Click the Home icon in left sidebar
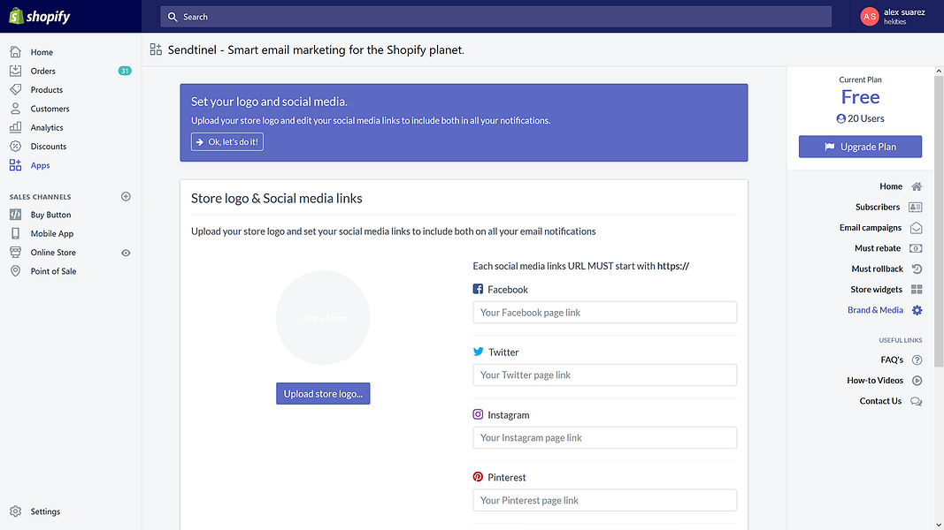Image resolution: width=944 pixels, height=530 pixels. pos(16,52)
